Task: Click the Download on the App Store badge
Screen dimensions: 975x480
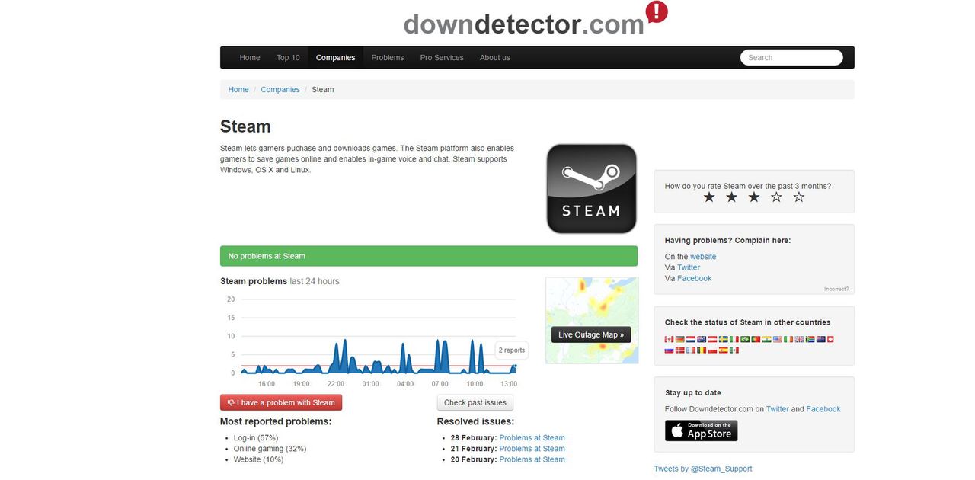Action: pos(702,430)
